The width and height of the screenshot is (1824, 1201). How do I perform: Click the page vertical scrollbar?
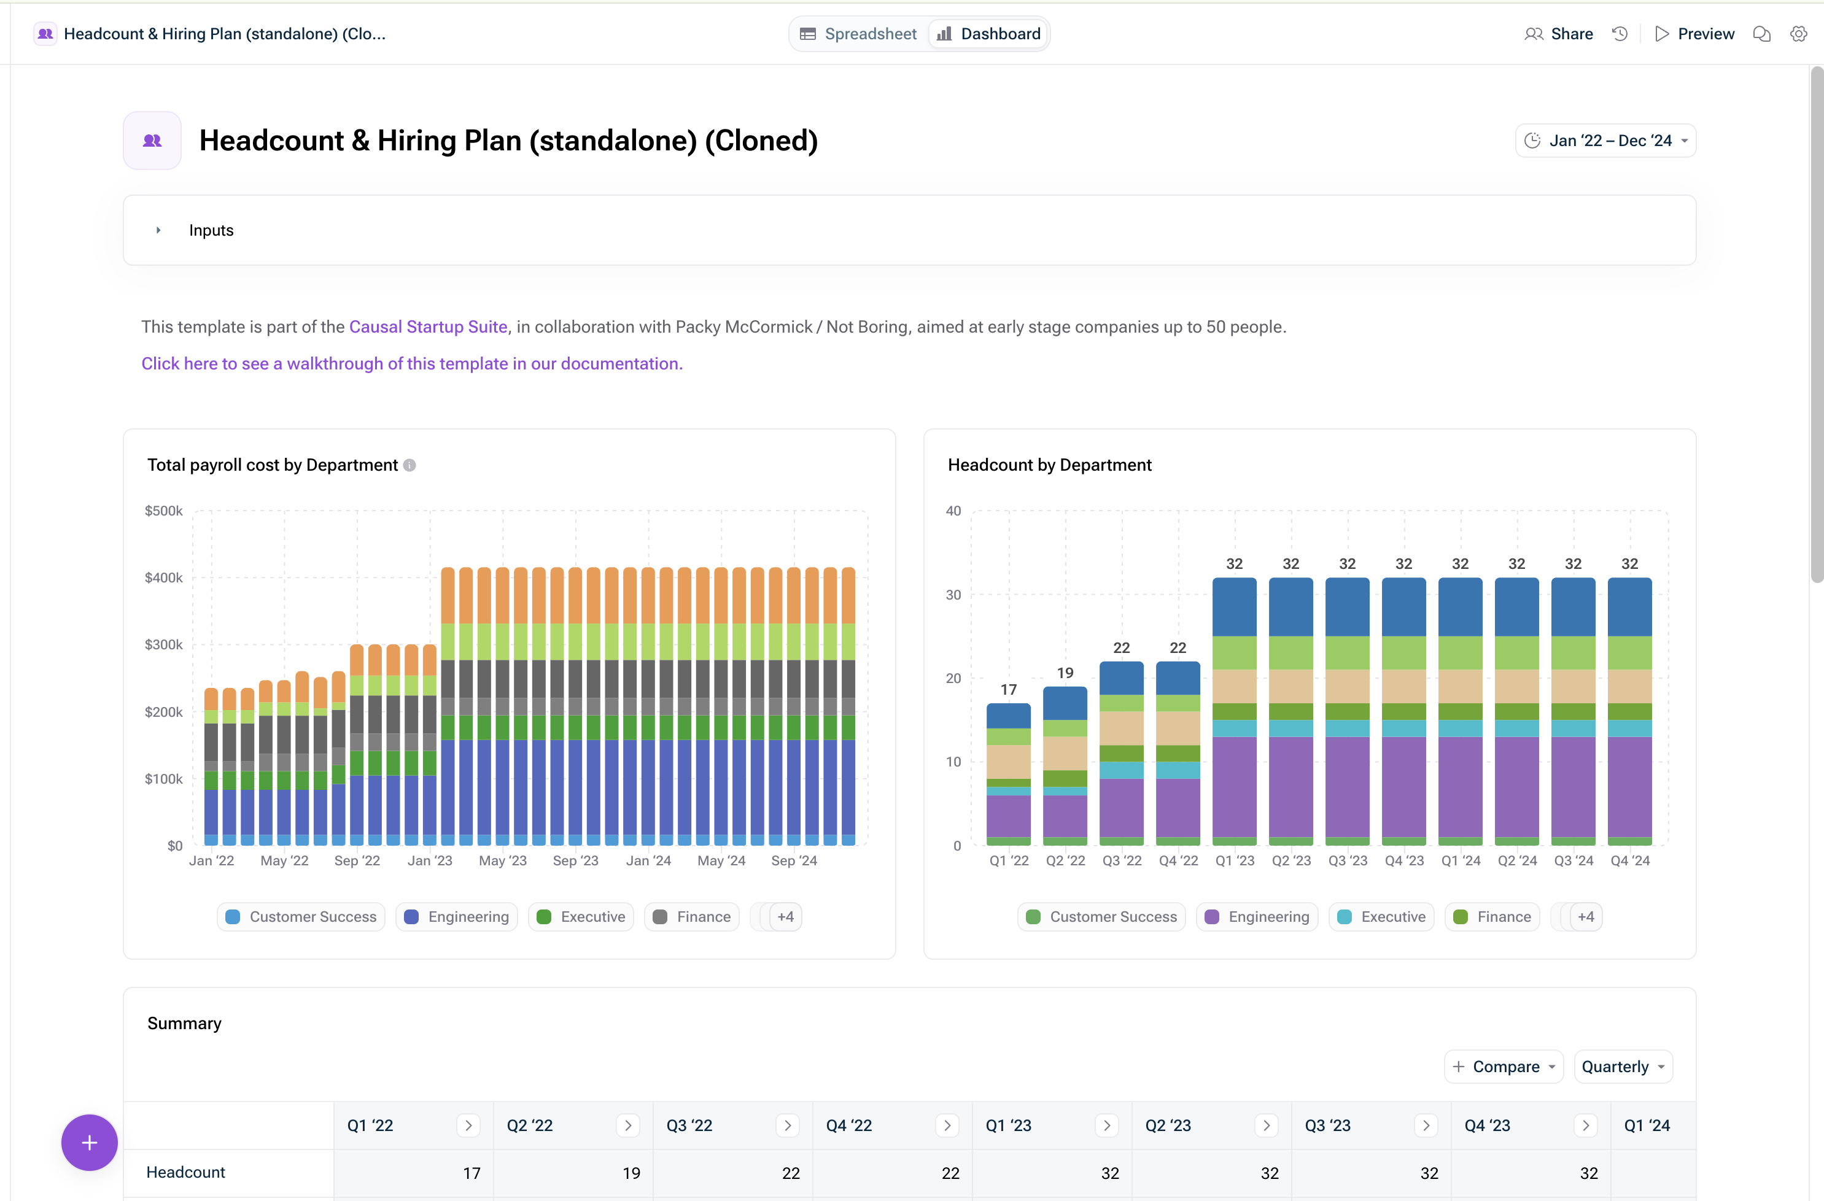1817,325
